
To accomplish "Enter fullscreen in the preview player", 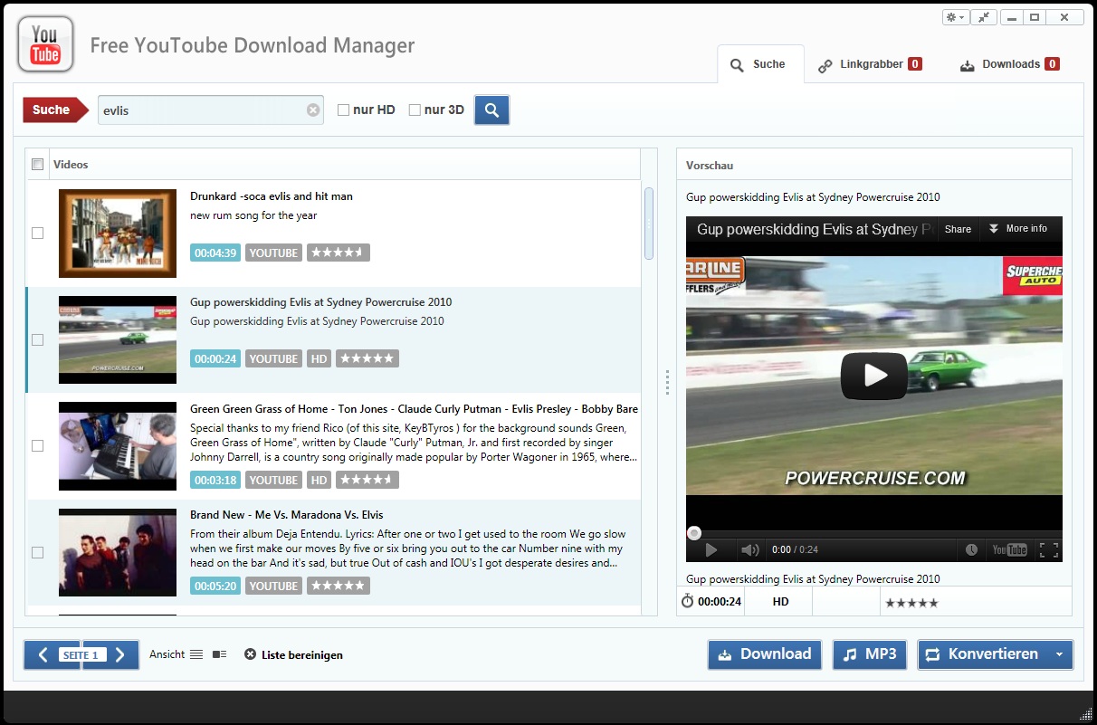I will click(x=1048, y=549).
